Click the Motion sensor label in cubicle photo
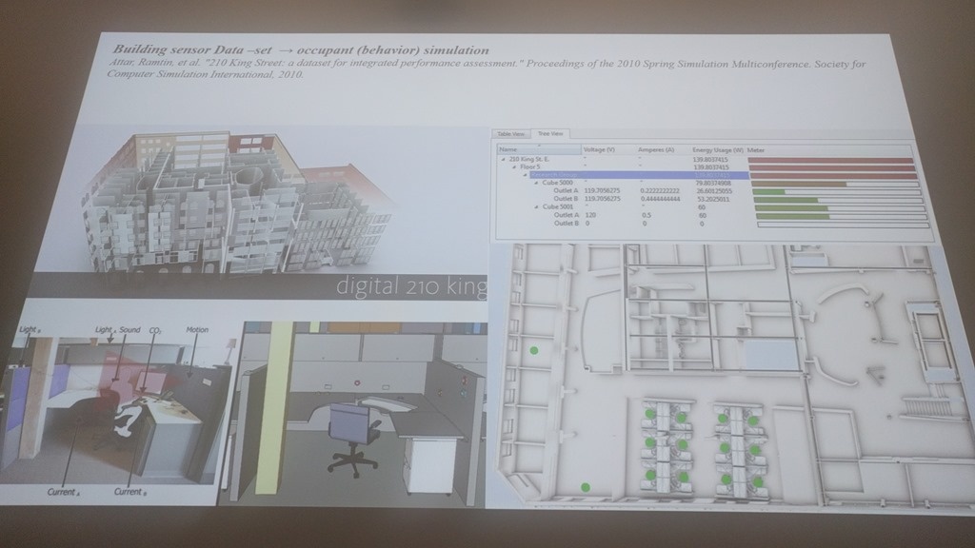The height and width of the screenshot is (548, 975). point(197,330)
